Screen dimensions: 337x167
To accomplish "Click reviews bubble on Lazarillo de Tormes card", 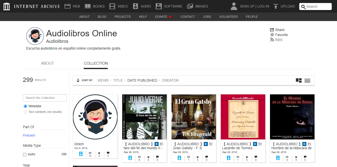I will [256, 157].
